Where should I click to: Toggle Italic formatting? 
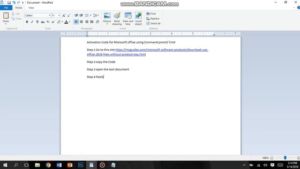point(32,22)
